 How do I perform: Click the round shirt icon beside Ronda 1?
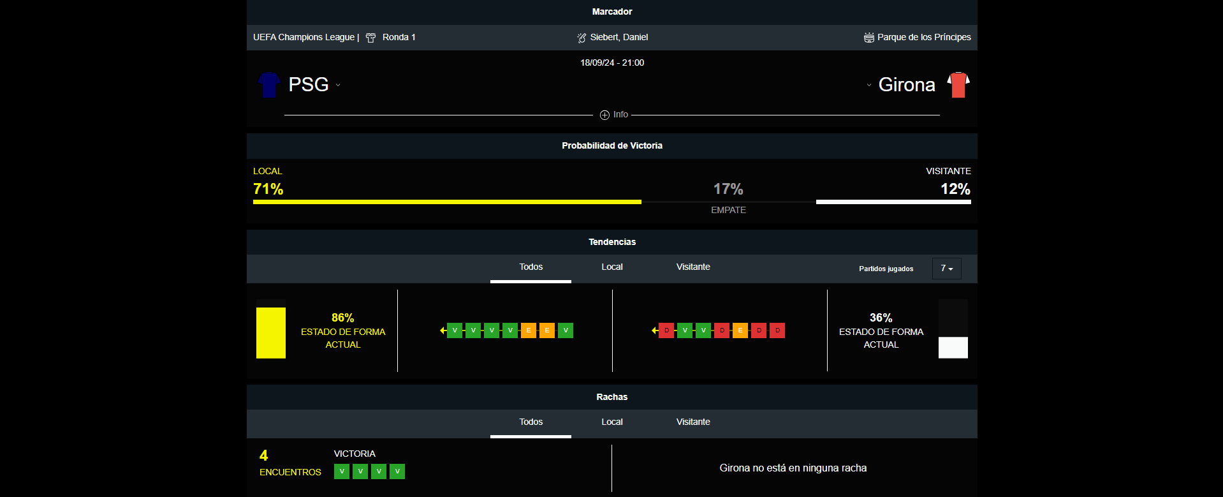[370, 38]
